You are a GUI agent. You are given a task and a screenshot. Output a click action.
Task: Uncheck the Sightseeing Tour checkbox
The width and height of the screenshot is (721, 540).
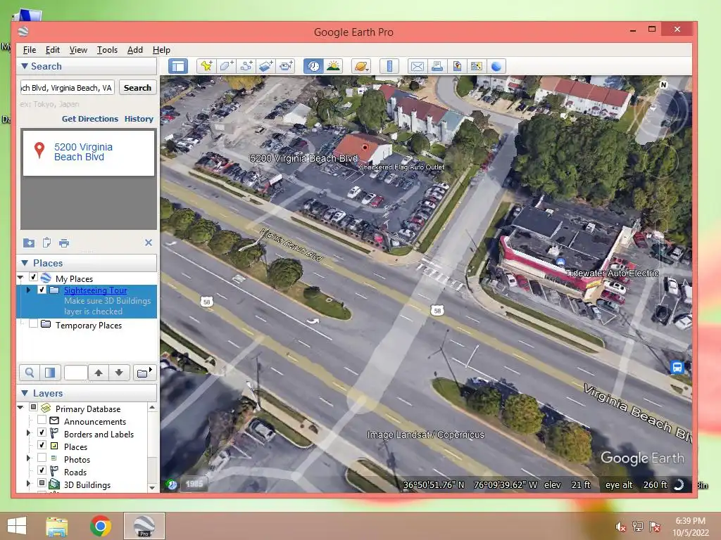coord(42,290)
